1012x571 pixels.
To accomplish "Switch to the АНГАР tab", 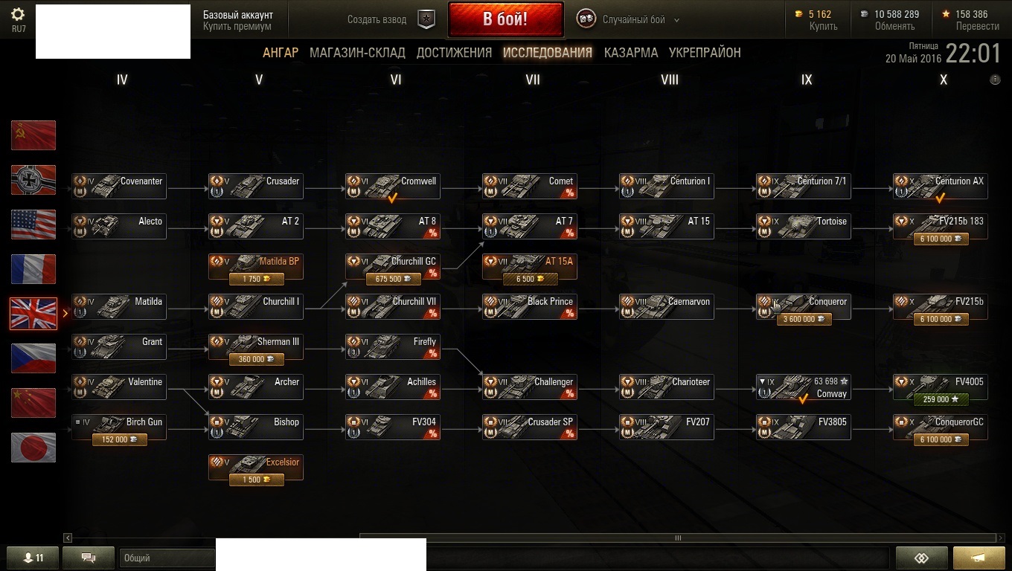I will (x=281, y=53).
